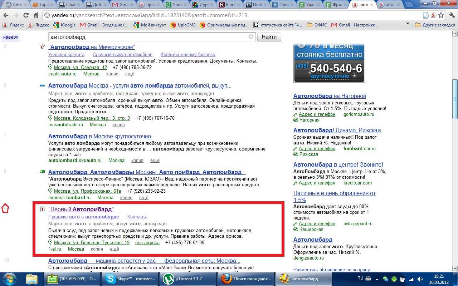Click the Windows Start button

pyautogui.click(x=10, y=279)
